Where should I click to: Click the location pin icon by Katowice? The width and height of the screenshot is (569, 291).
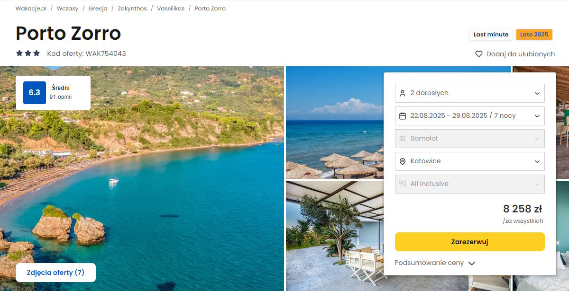[x=403, y=161]
